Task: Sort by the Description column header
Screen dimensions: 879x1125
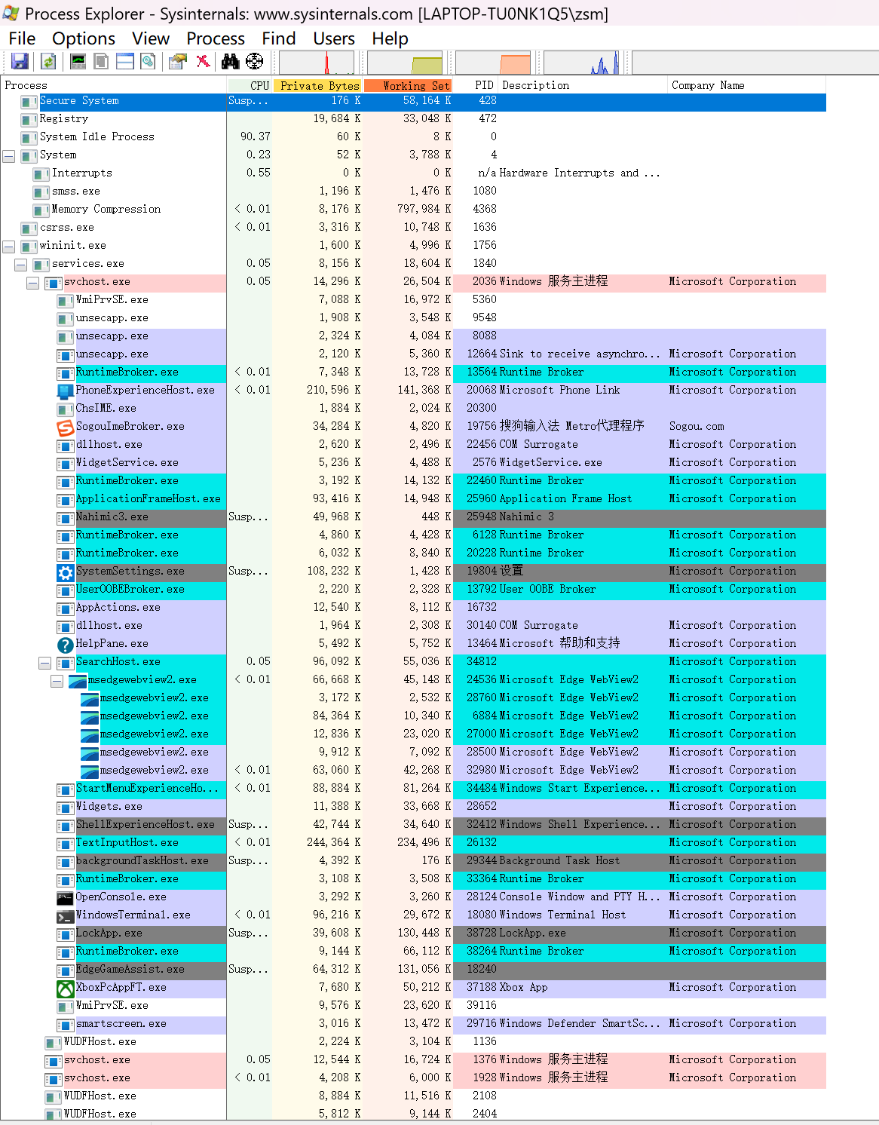Action: tap(583, 85)
